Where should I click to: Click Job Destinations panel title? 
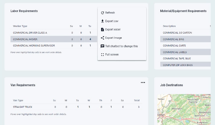click(171, 85)
